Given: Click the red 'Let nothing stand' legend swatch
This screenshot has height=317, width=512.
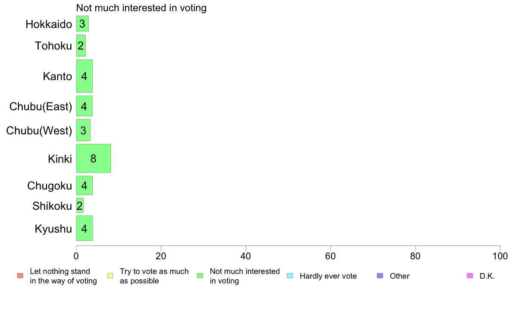Looking at the screenshot, I should pyautogui.click(x=20, y=276).
